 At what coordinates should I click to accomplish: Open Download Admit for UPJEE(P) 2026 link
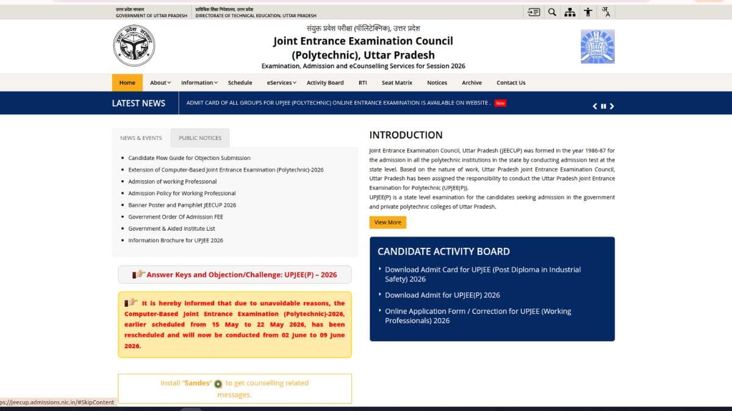coord(442,295)
